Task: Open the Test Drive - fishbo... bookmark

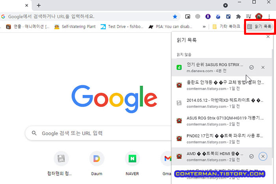Action: coord(122,26)
